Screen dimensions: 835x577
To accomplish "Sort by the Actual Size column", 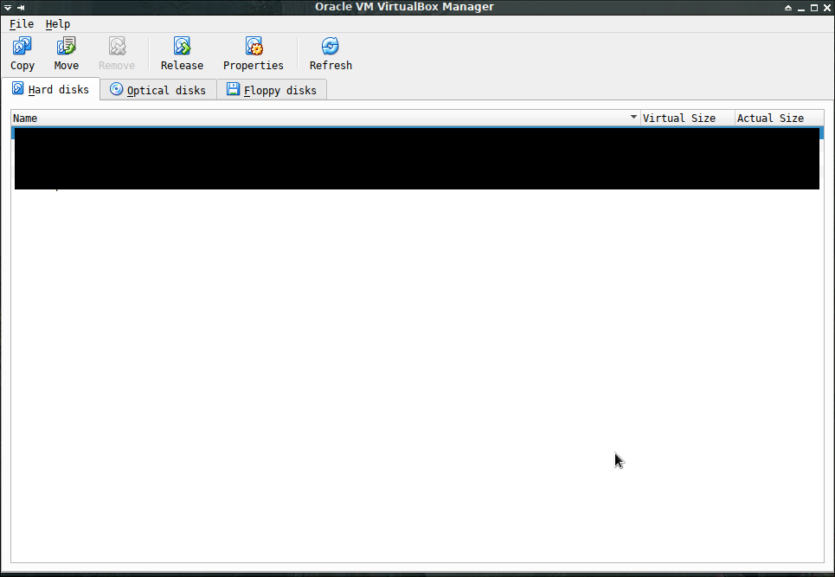I will point(779,119).
